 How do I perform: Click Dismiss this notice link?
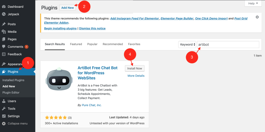92,28
